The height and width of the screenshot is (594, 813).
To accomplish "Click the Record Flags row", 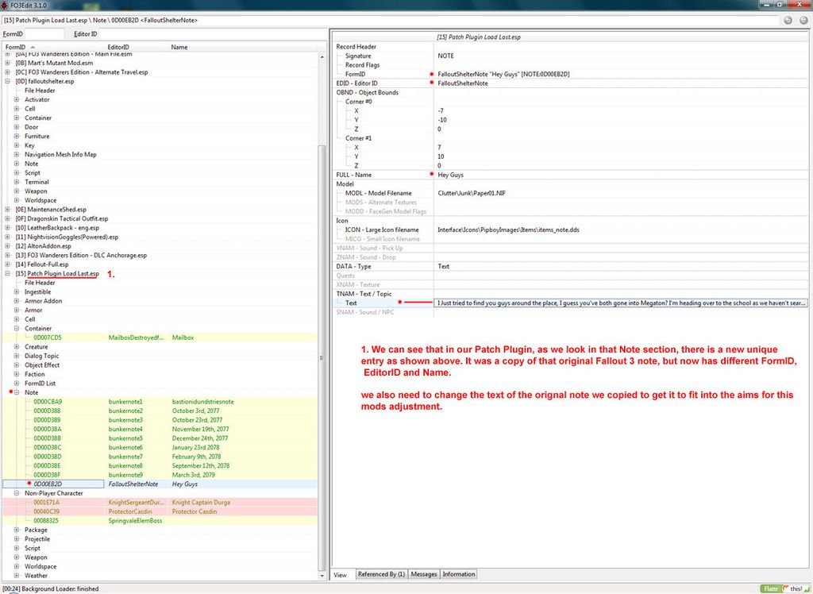I will [x=570, y=65].
